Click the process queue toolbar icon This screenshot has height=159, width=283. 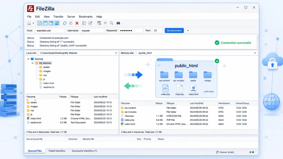71,23
